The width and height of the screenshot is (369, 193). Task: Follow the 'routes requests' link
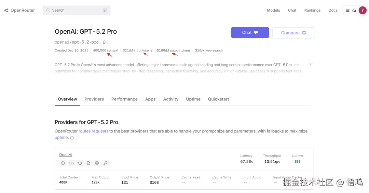(93, 131)
